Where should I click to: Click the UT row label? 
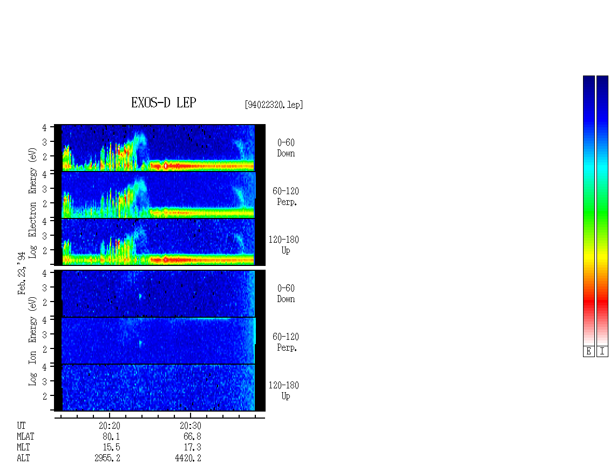[22, 426]
